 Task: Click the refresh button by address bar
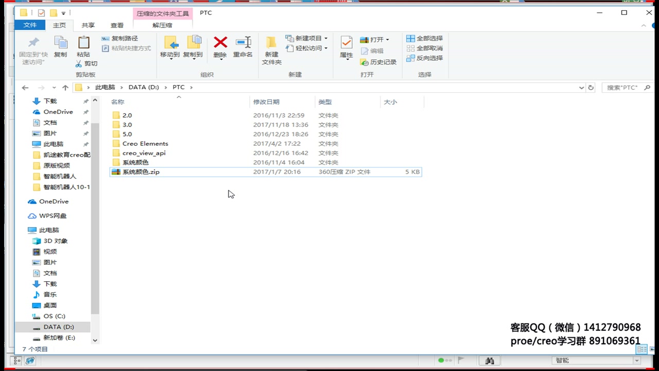tap(591, 88)
